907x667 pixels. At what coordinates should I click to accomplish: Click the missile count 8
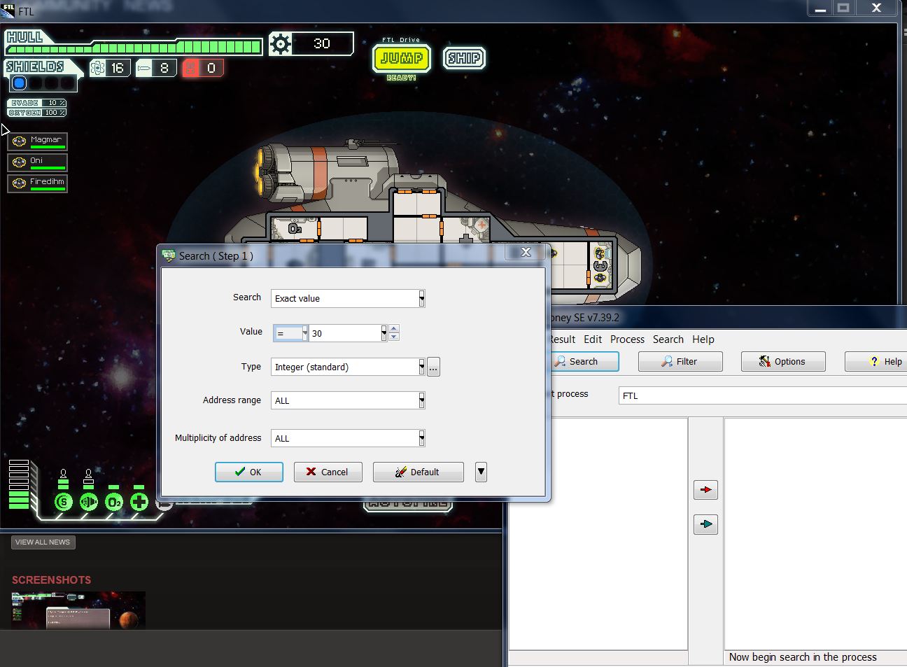pos(164,68)
